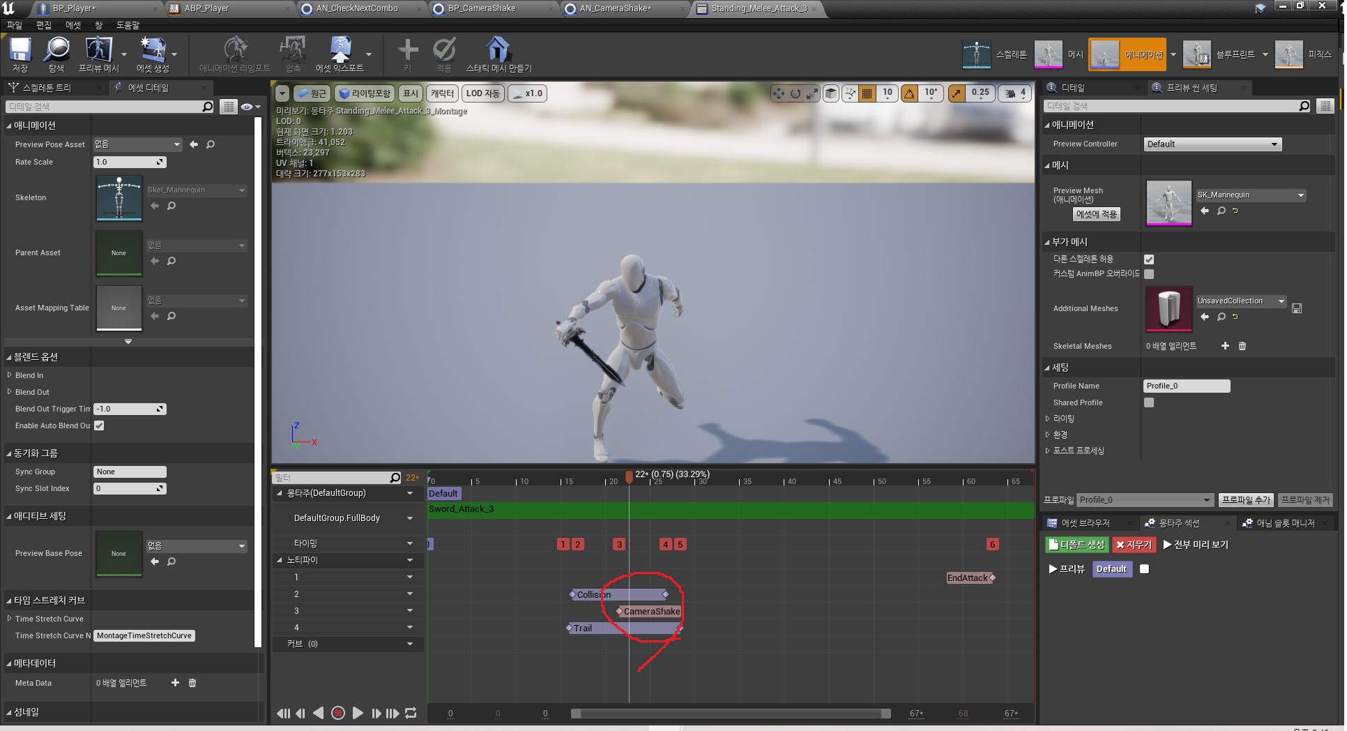This screenshot has width=1347, height=731.
Task: Switch to Physics (피직스) editor mode
Action: 1304,54
